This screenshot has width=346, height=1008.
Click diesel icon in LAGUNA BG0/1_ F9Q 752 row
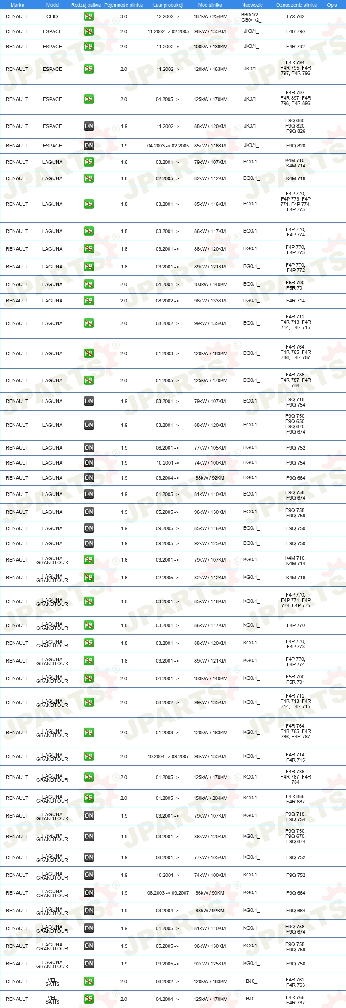click(89, 448)
